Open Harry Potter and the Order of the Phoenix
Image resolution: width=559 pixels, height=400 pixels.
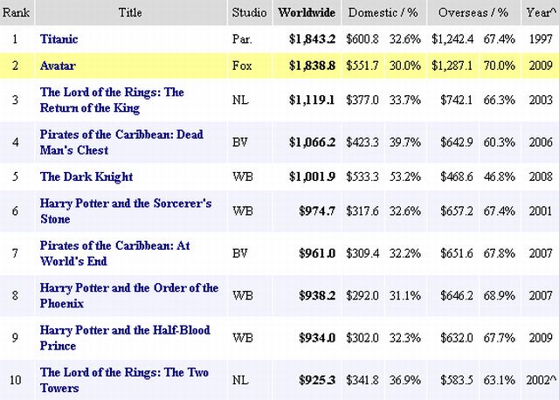point(129,294)
